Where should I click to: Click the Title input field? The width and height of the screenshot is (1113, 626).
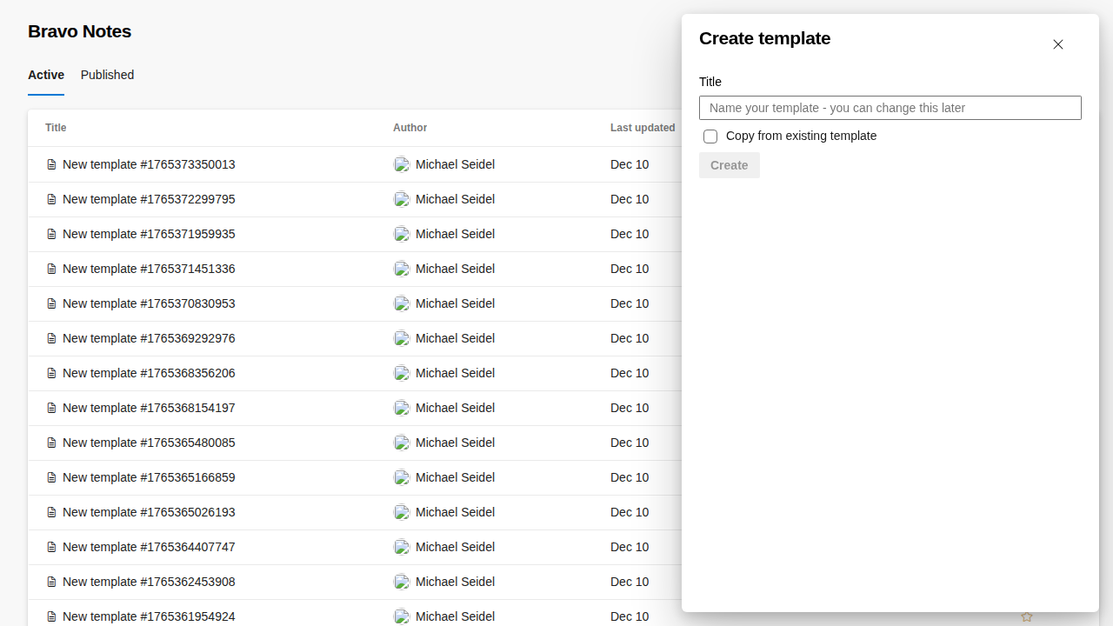pyautogui.click(x=890, y=108)
